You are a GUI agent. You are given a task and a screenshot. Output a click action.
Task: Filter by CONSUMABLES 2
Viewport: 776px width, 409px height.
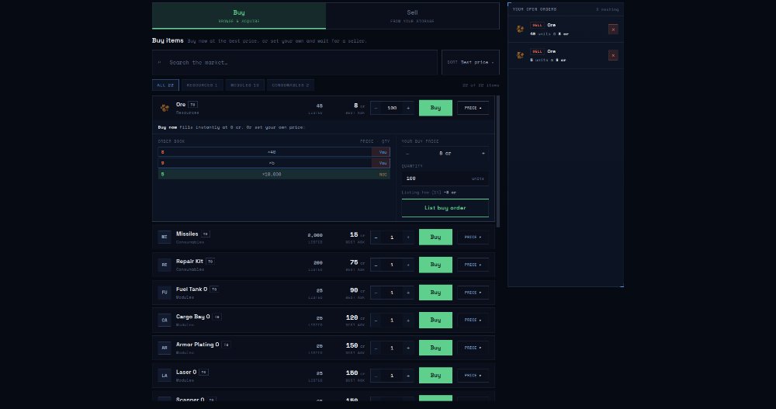pyautogui.click(x=290, y=85)
